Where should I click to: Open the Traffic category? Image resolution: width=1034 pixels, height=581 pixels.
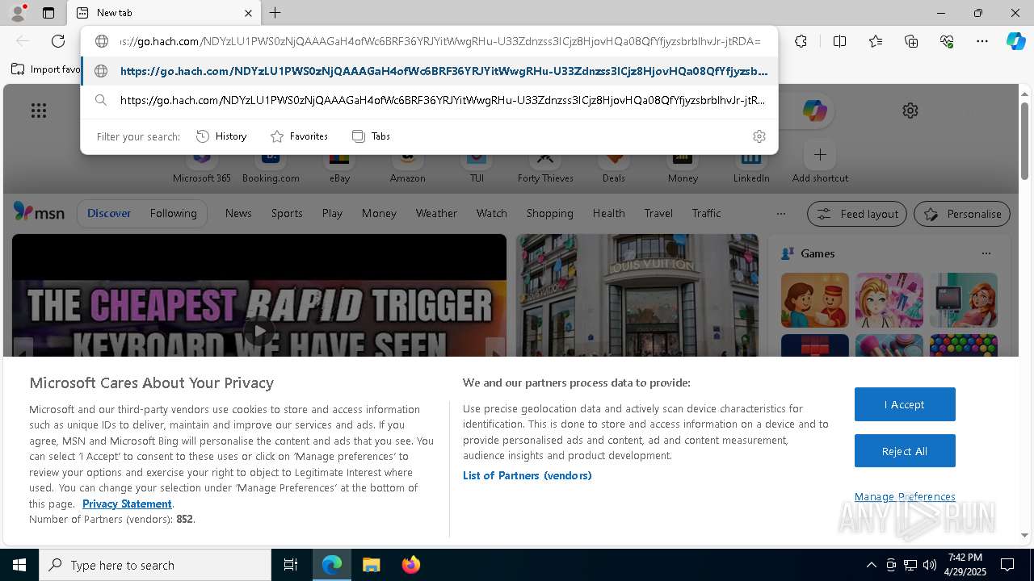click(706, 213)
